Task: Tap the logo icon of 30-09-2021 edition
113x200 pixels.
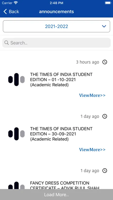Action: click(x=16, y=134)
